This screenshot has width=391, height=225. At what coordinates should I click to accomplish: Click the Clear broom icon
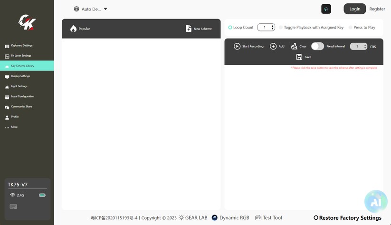click(x=294, y=46)
